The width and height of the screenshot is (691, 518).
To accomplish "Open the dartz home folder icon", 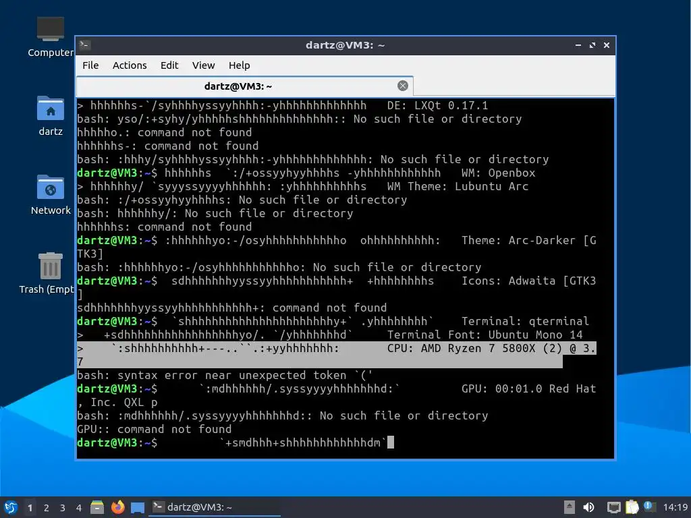I will (x=50, y=115).
